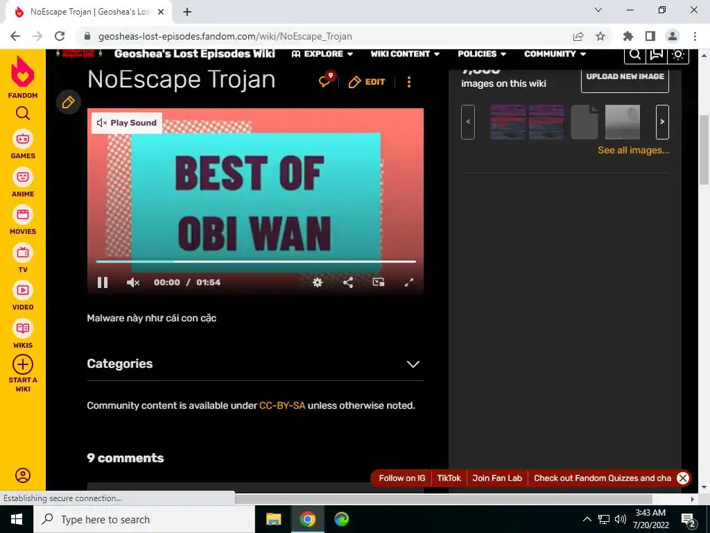This screenshot has width=710, height=533.
Task: Click TikTok in the bottom banner
Action: tap(449, 478)
